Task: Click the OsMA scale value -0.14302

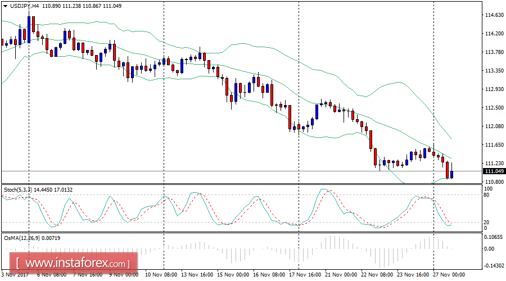Action: [494, 266]
